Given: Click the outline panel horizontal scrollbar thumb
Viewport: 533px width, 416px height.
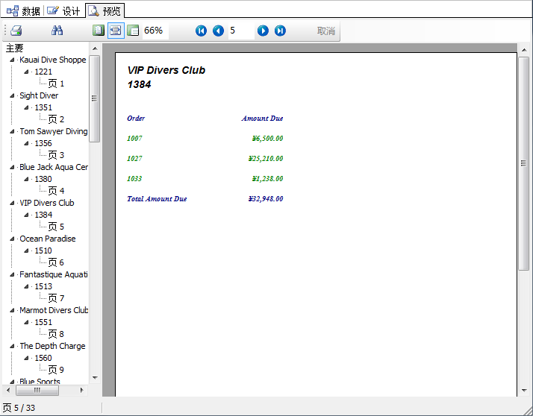Looking at the screenshot, I should pos(37,391).
